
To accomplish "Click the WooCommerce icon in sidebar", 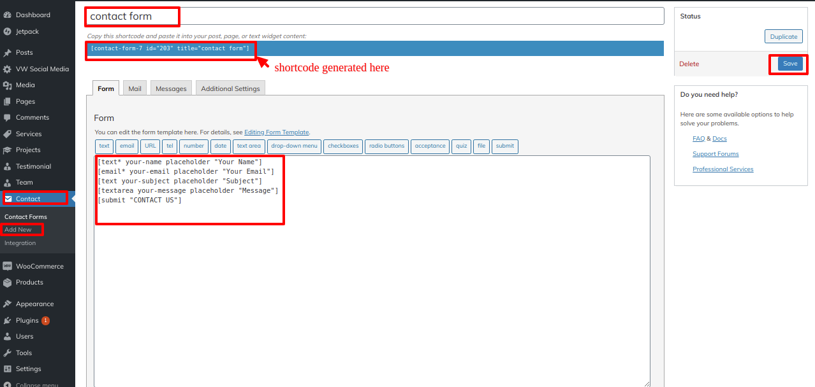I will tap(8, 266).
